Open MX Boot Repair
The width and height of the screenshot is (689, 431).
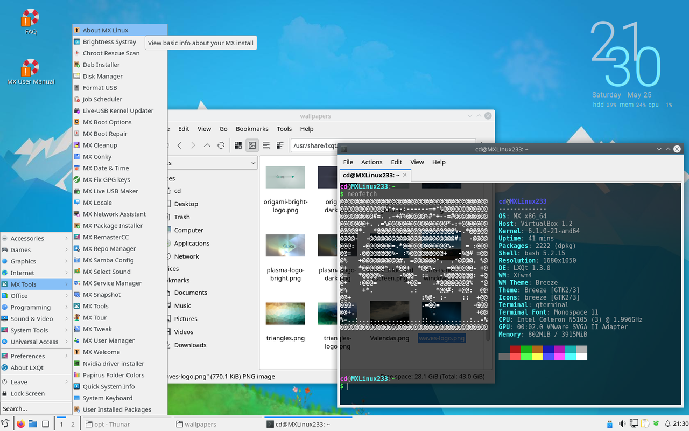pyautogui.click(x=120, y=134)
